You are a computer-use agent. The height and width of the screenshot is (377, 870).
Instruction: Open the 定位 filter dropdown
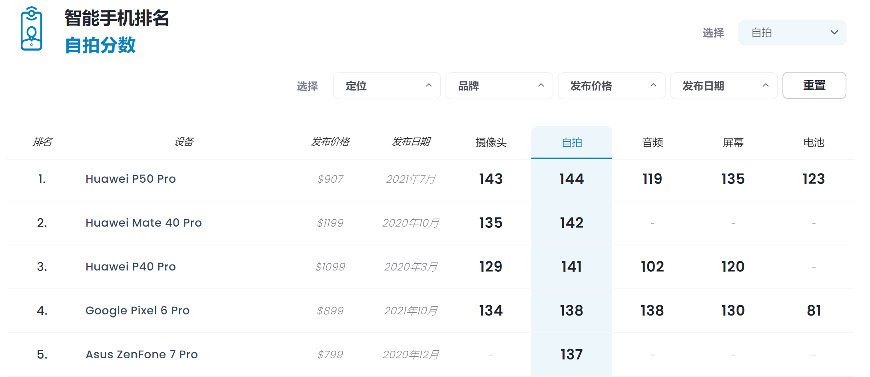point(386,85)
